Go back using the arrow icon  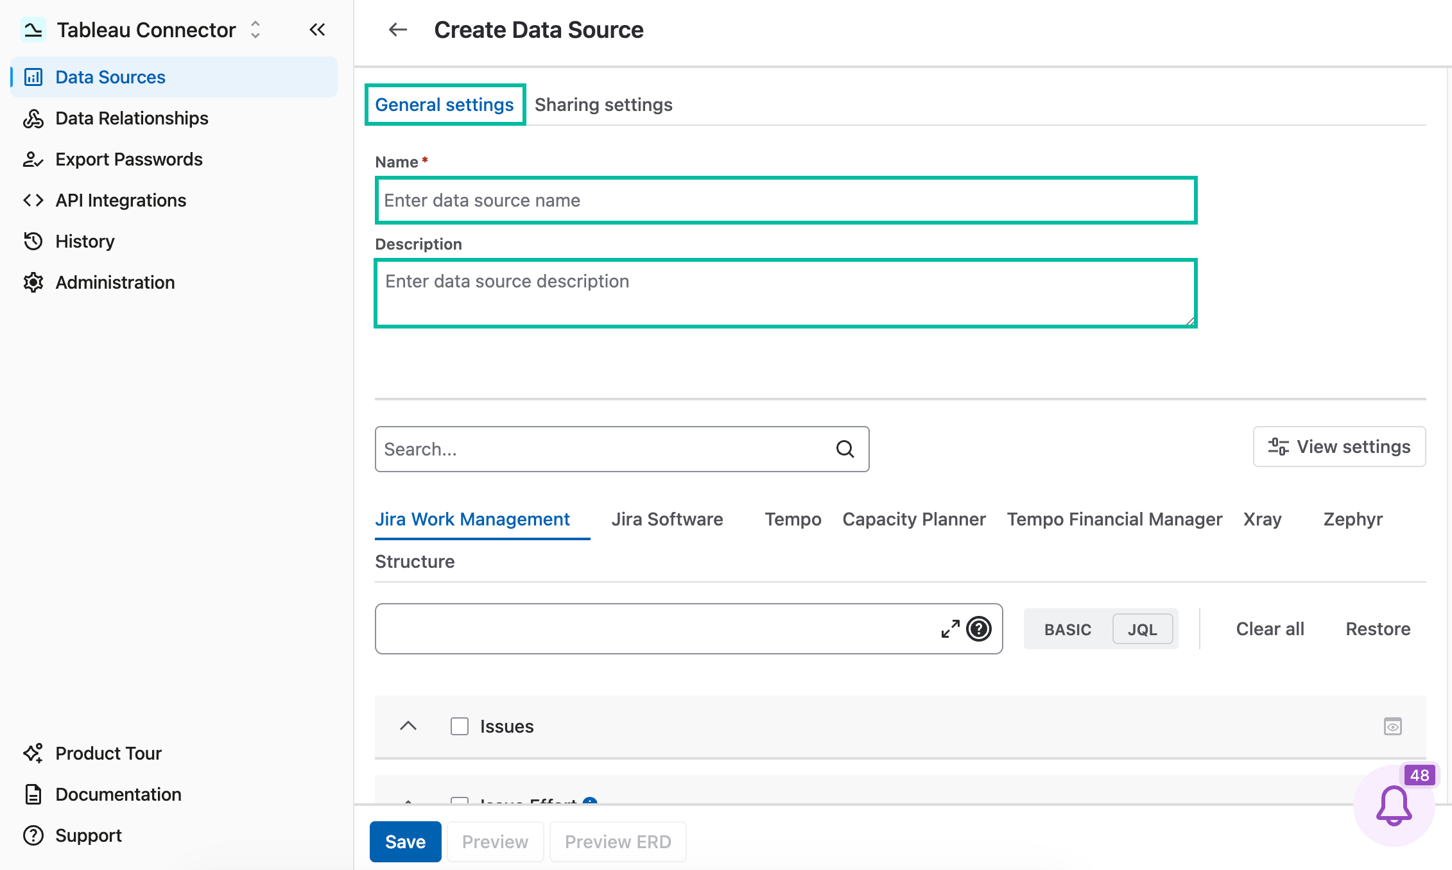tap(398, 30)
